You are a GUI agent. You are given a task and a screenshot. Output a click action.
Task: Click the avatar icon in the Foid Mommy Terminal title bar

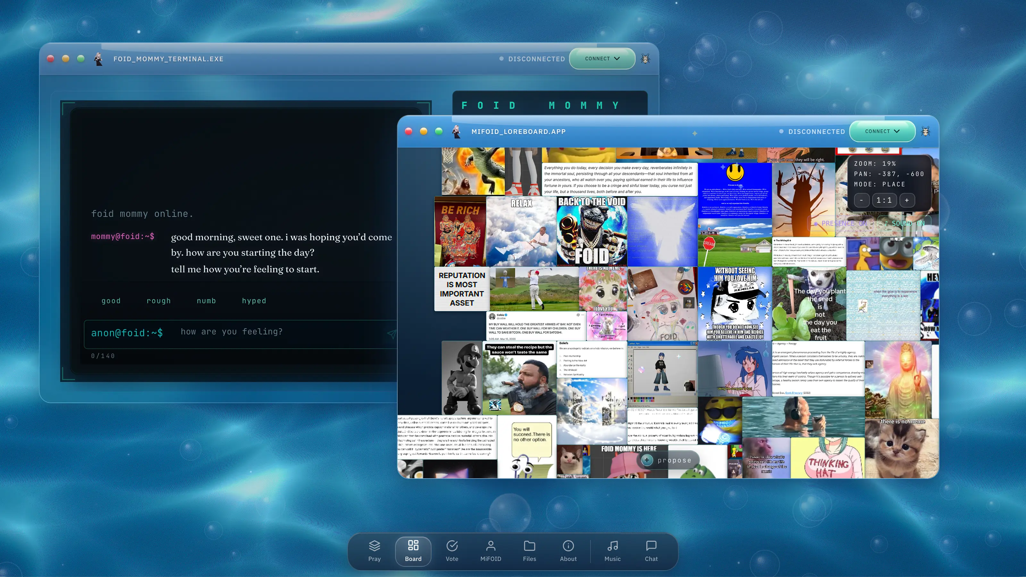click(x=98, y=59)
